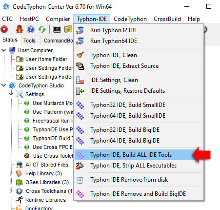Click the orange download arrow toolbar icon
This screenshot has width=220, height=210.
point(20,29)
